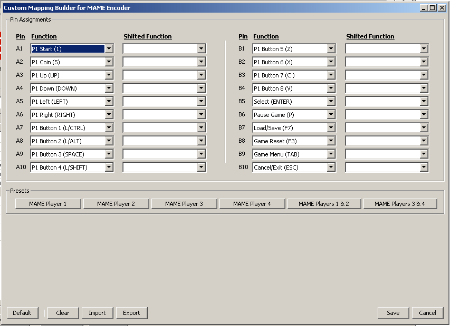Open the A9 Shifted Function dropdown
The image size is (451, 326).
point(201,154)
